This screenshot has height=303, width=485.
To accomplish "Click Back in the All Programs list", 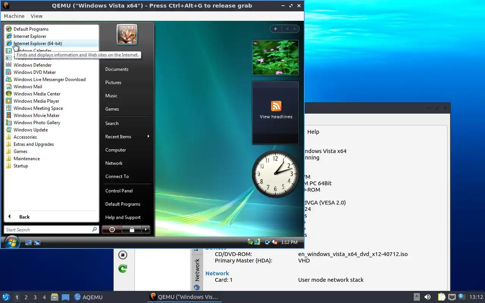I will [24, 217].
